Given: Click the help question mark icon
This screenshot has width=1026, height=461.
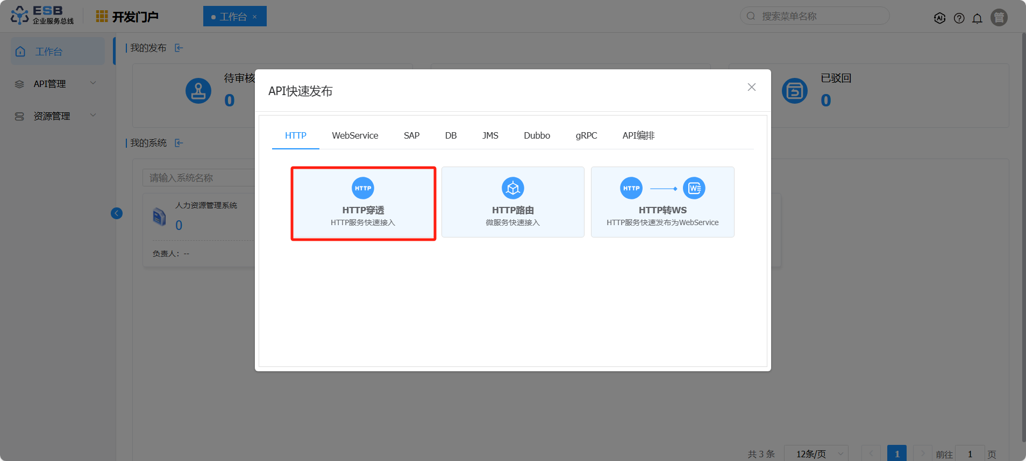Looking at the screenshot, I should [959, 18].
